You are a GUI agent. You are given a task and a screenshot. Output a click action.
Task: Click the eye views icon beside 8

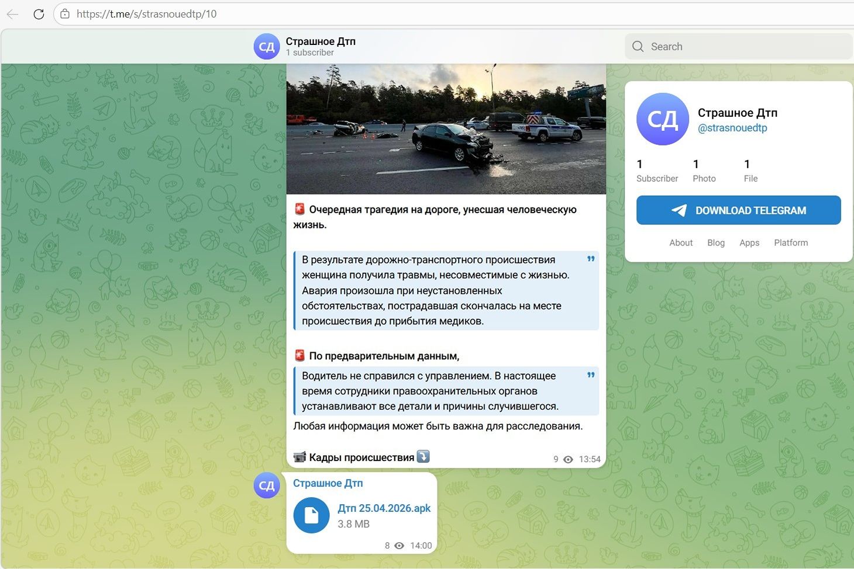pos(400,546)
